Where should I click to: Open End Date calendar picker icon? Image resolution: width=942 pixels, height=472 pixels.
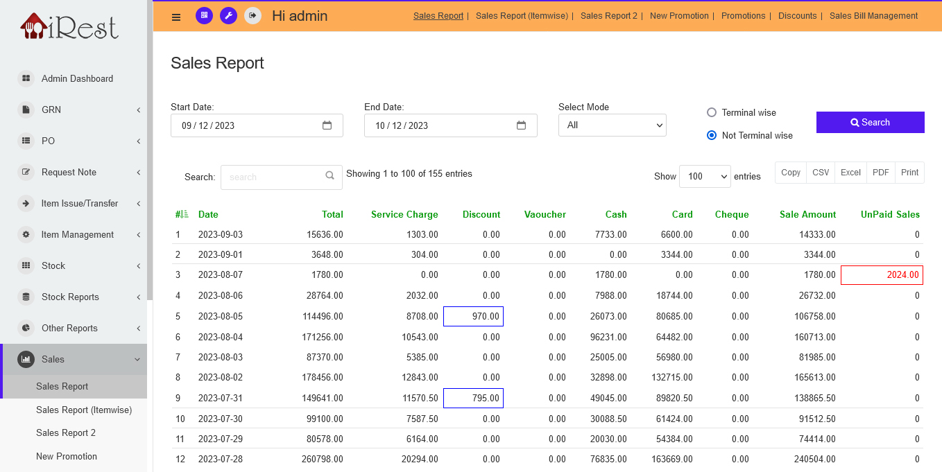click(522, 125)
